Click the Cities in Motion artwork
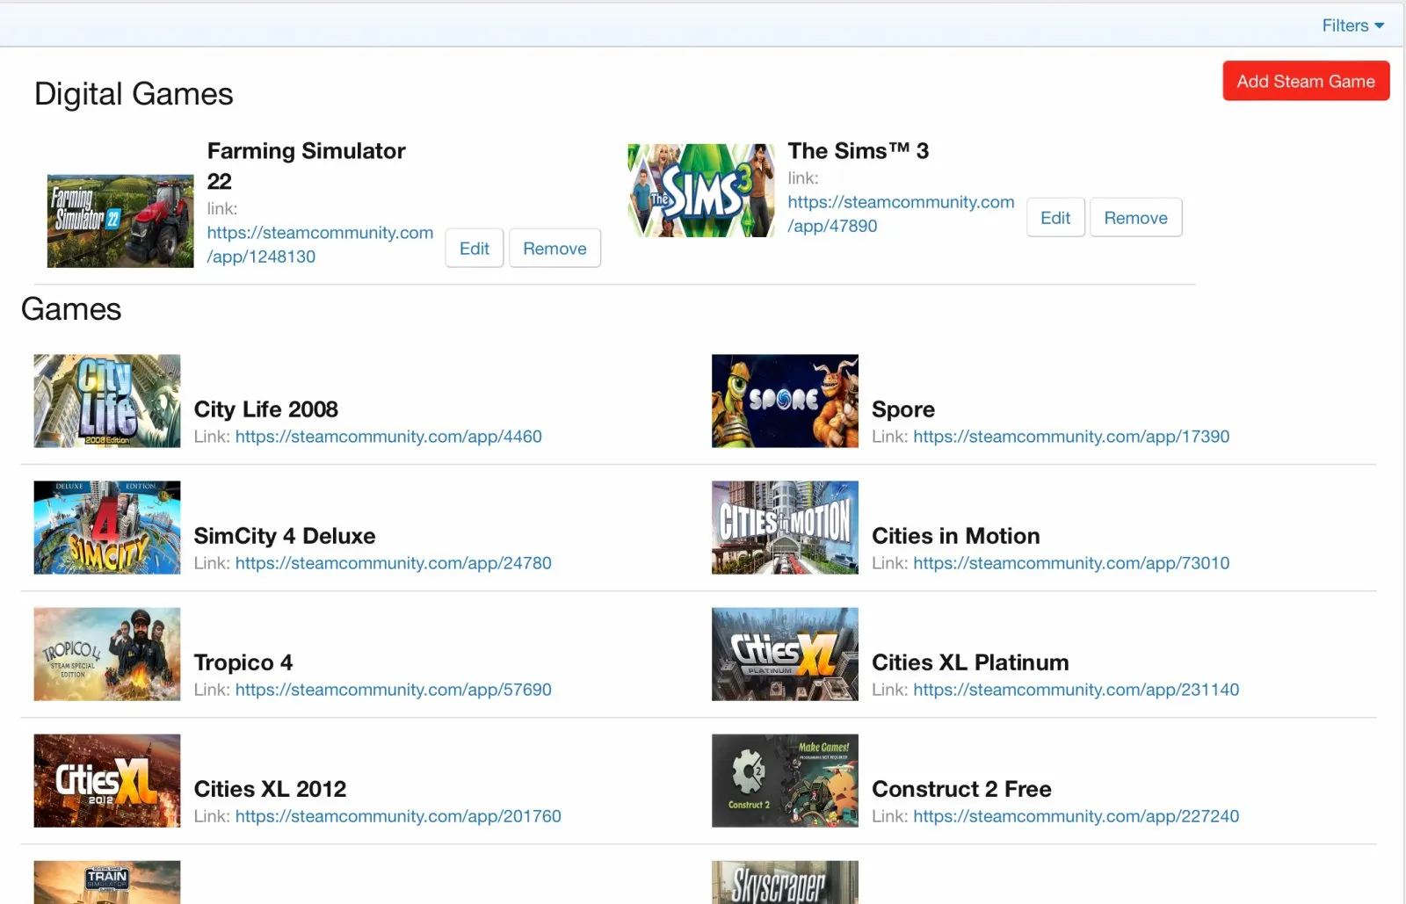This screenshot has width=1406, height=904. coord(785,527)
